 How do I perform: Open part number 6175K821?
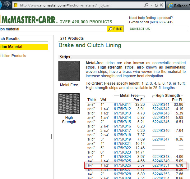[x=122, y=144]
